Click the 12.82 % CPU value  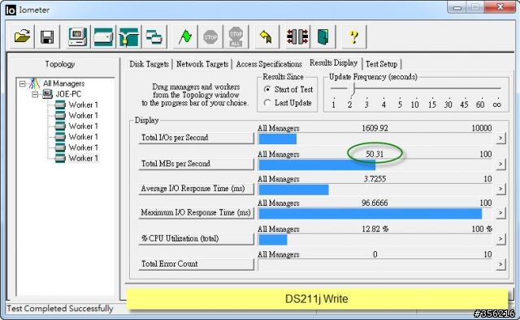point(375,228)
